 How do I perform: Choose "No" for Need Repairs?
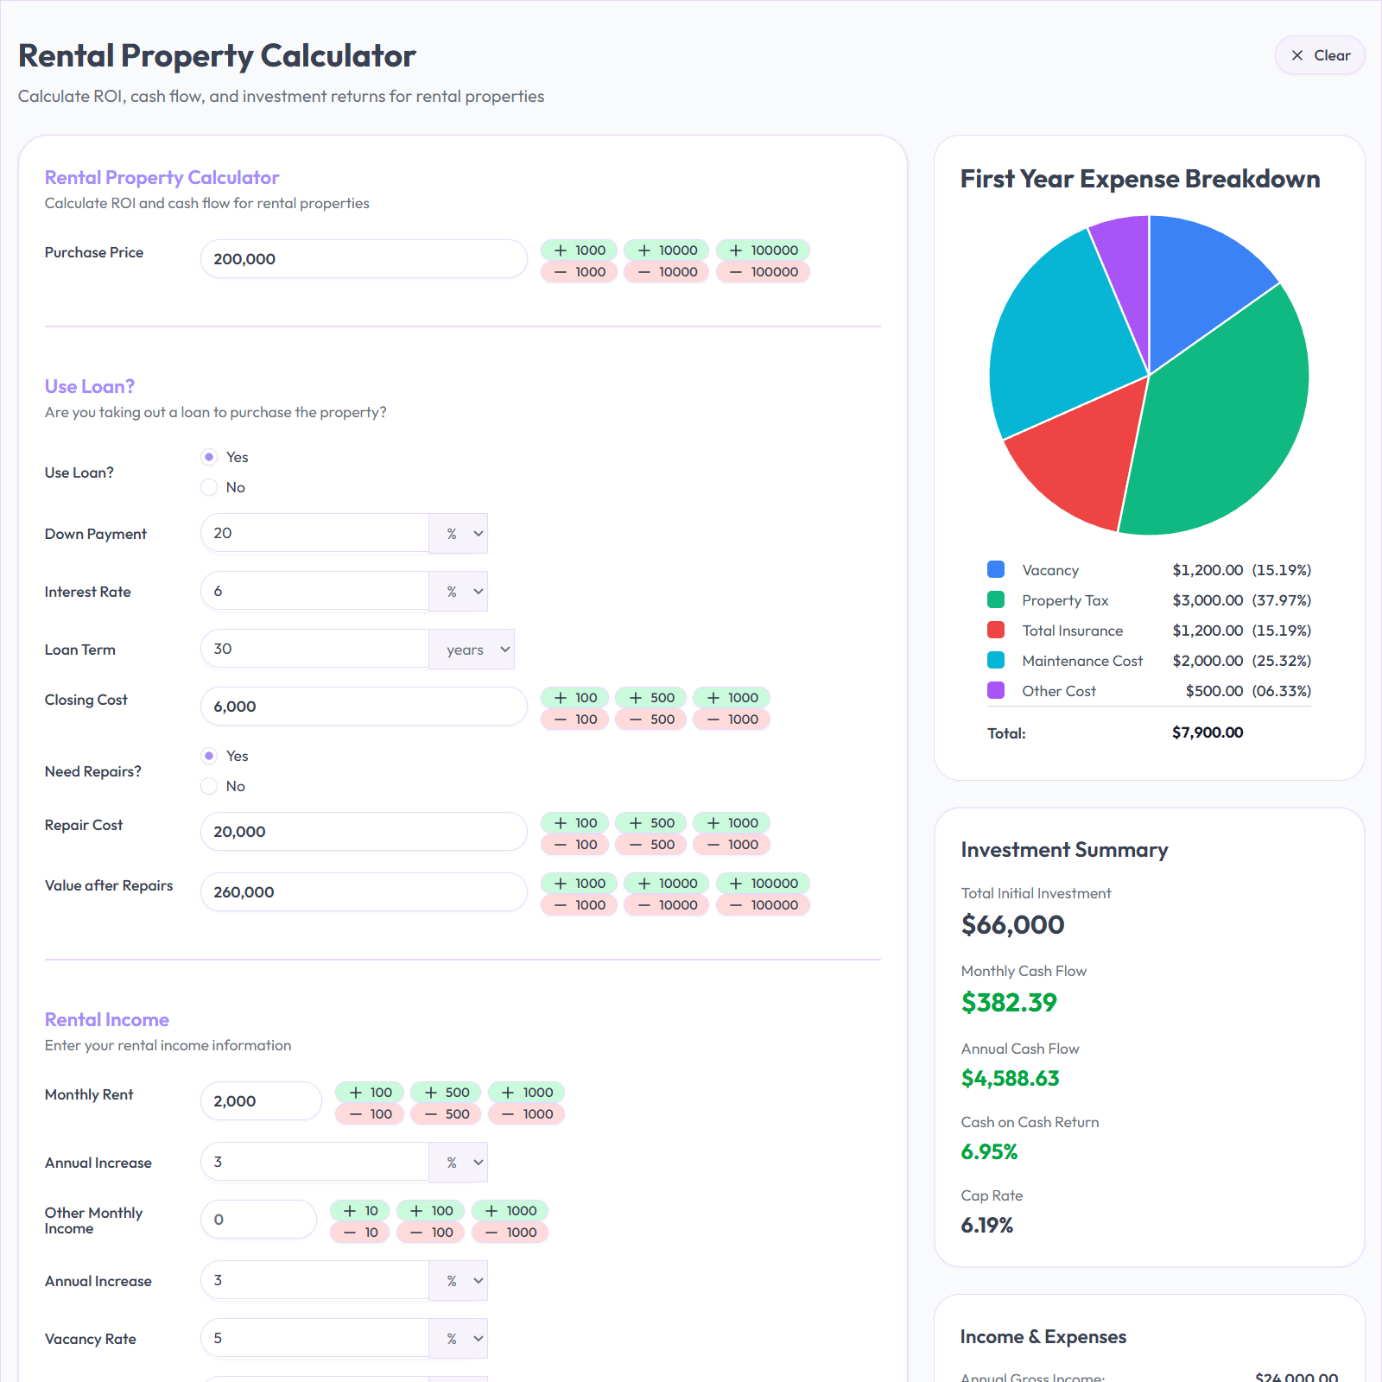(209, 786)
